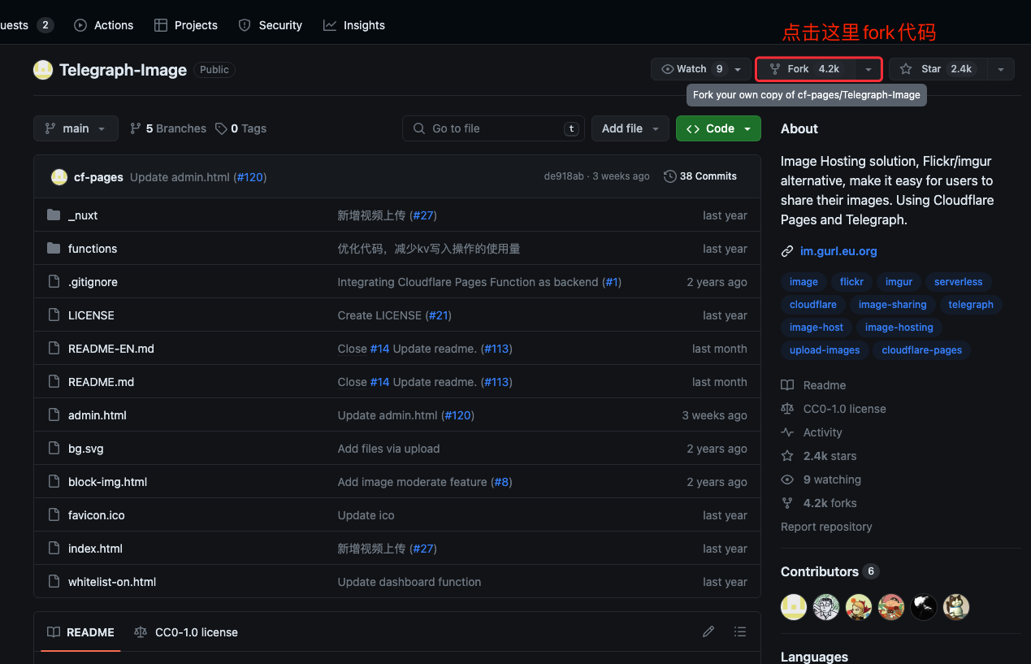Open #21 in LICENSE commit message
The image size is (1031, 664).
438,315
